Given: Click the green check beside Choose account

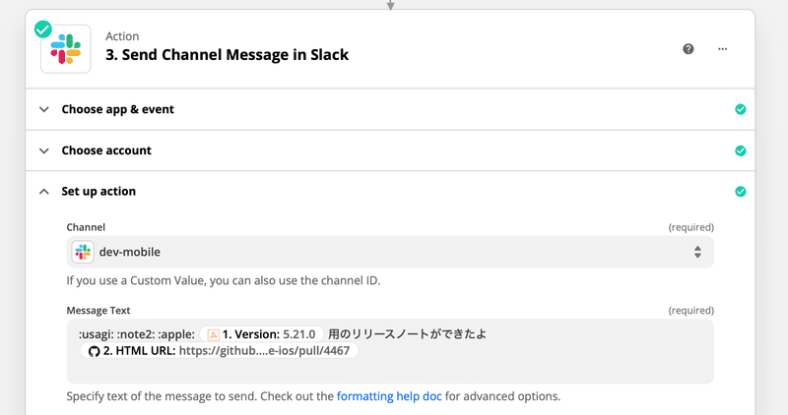Looking at the screenshot, I should click(x=741, y=150).
